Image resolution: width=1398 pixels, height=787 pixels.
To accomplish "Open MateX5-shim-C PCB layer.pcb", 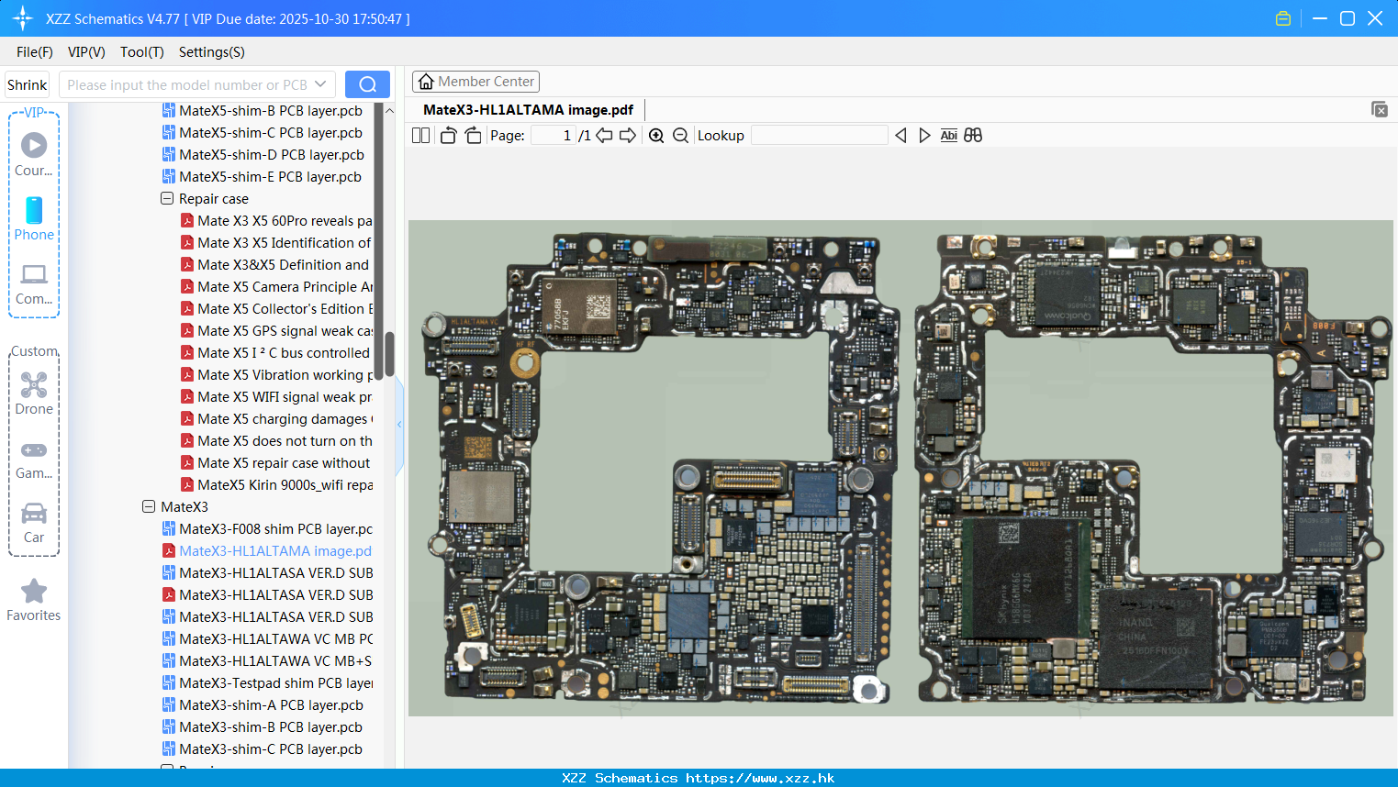I will pyautogui.click(x=263, y=132).
